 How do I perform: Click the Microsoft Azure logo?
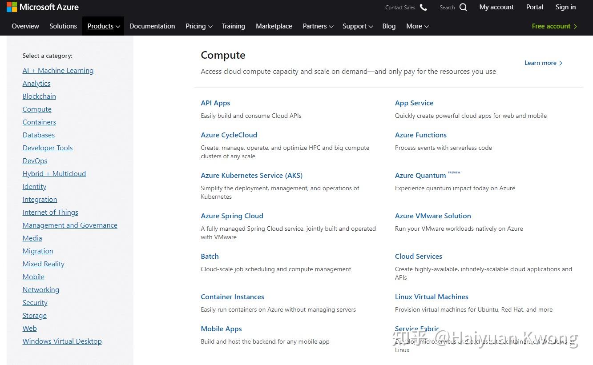tap(43, 7)
